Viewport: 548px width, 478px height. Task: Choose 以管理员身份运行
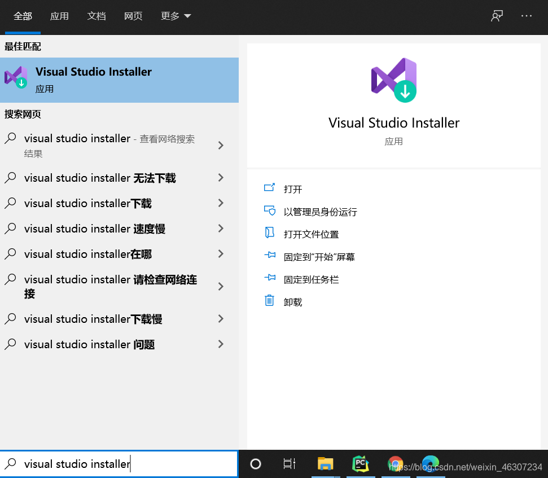pyautogui.click(x=320, y=212)
